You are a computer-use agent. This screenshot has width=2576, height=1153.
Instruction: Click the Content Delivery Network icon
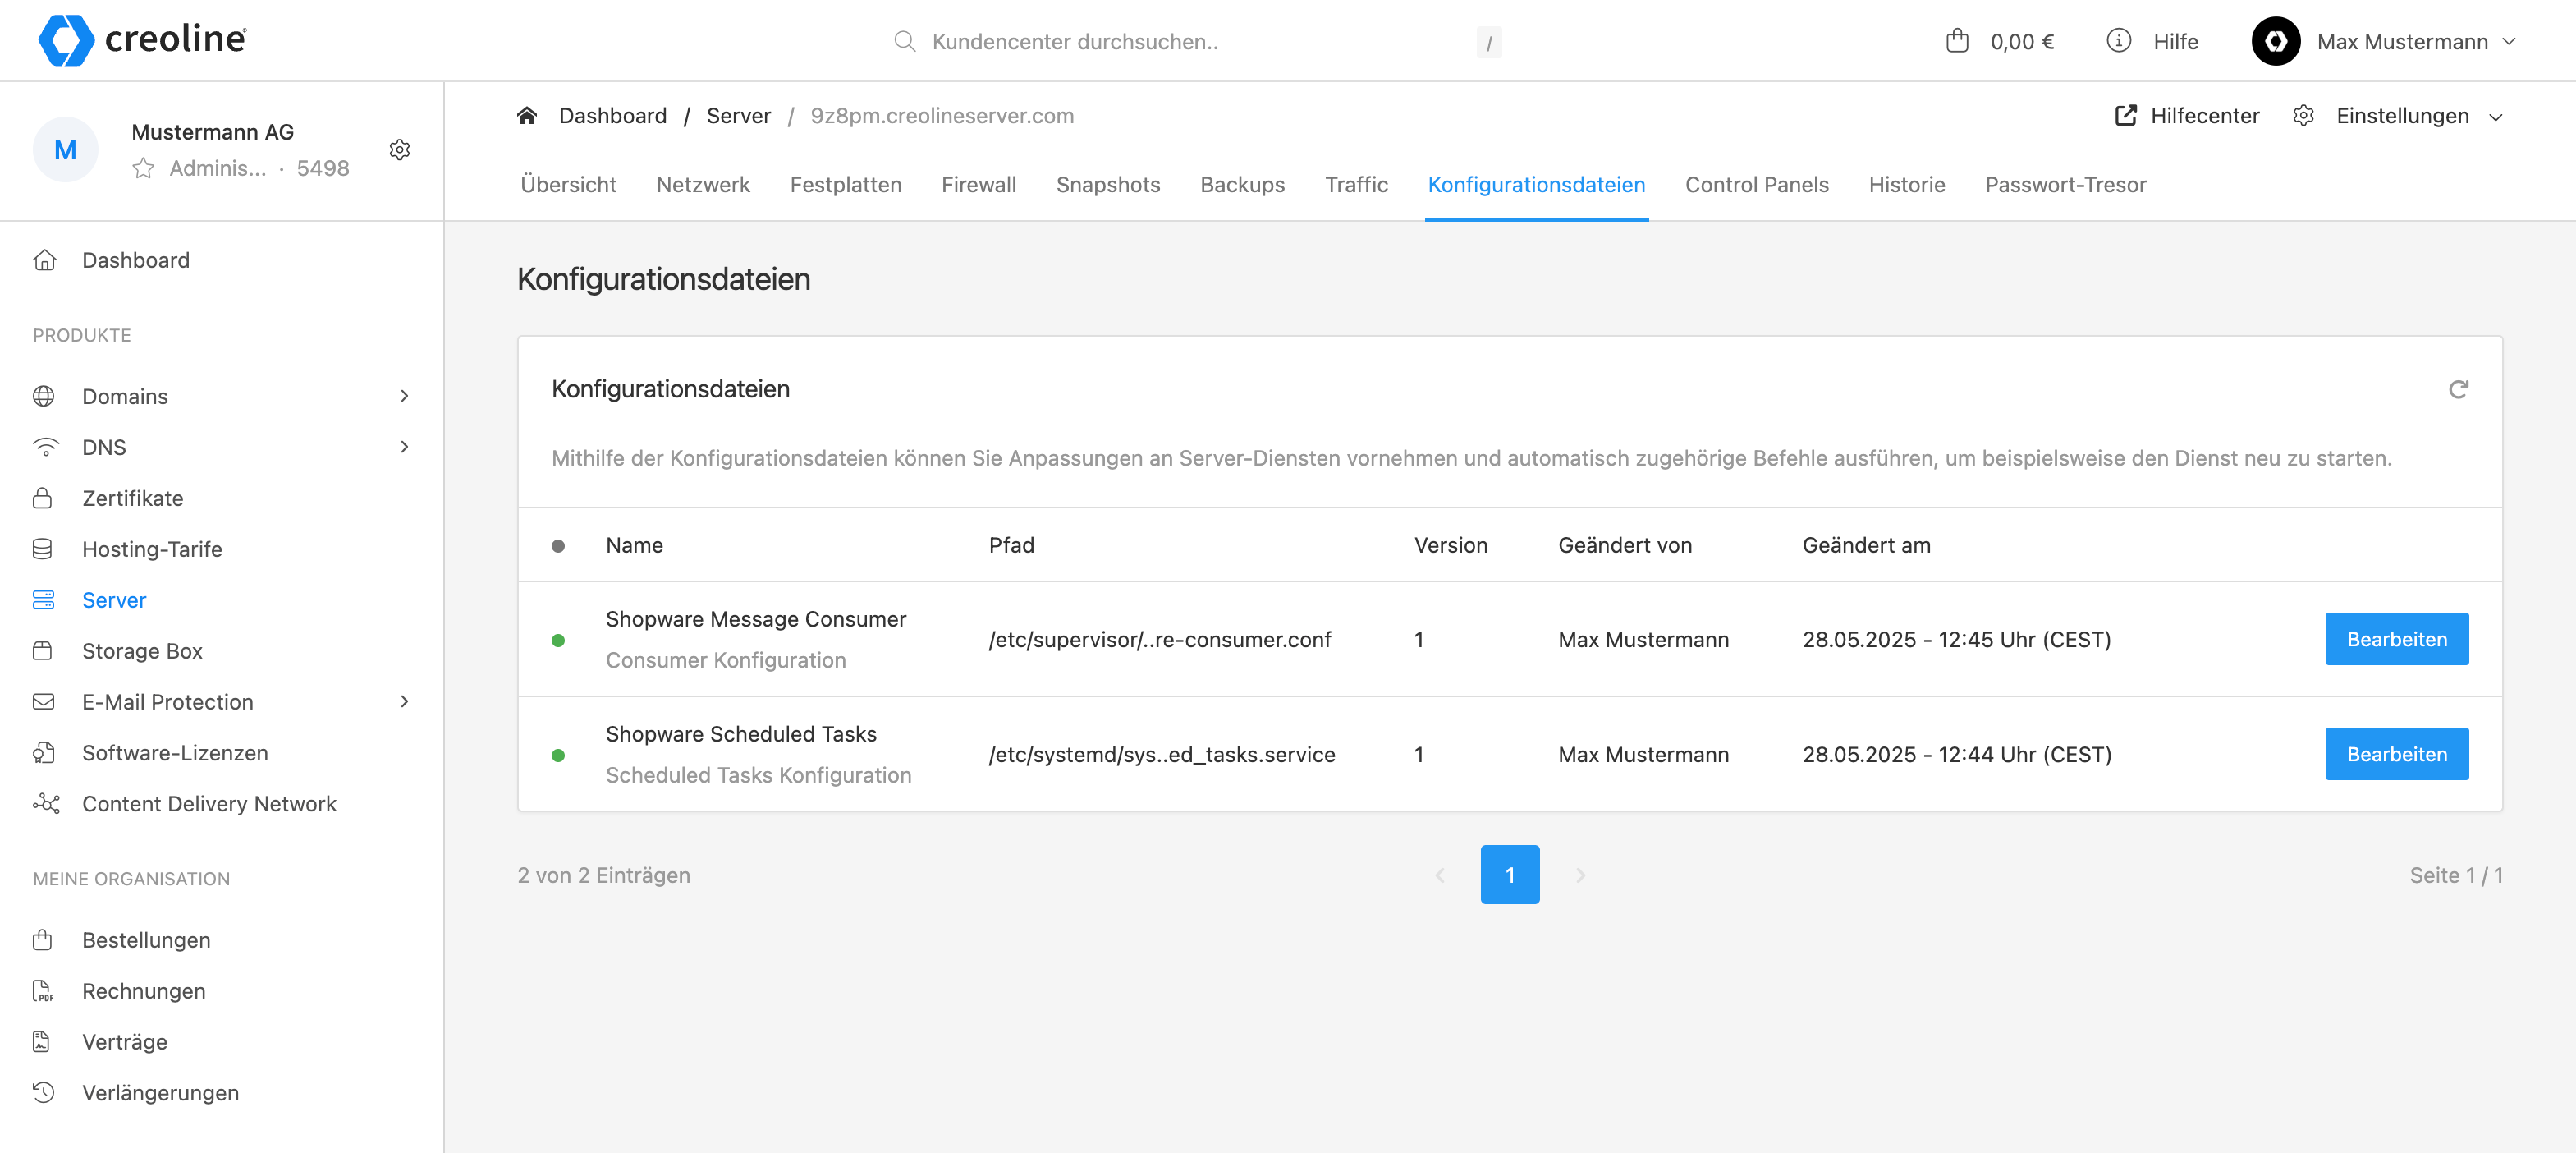pyautogui.click(x=46, y=804)
